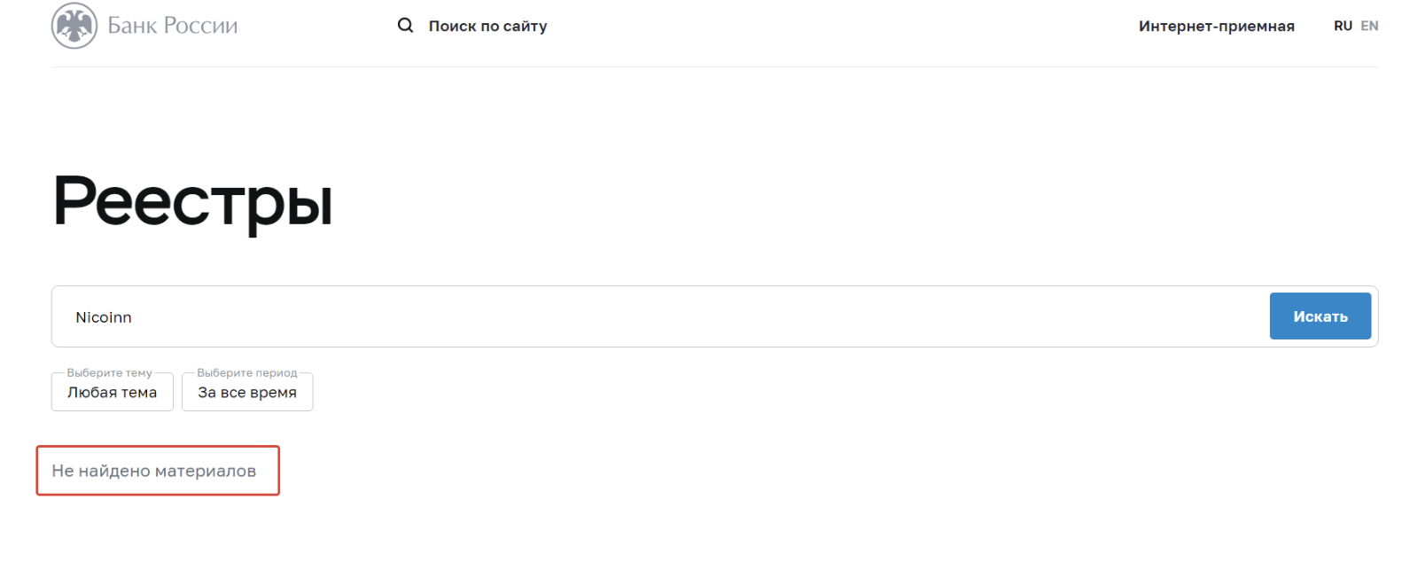Screen dimensions: 1425x562
Task: Click the word «сайту» in the header search label
Action: 526,27
